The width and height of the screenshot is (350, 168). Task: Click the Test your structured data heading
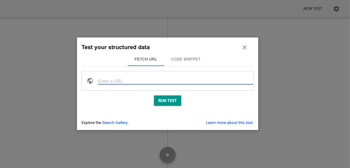[x=115, y=47]
